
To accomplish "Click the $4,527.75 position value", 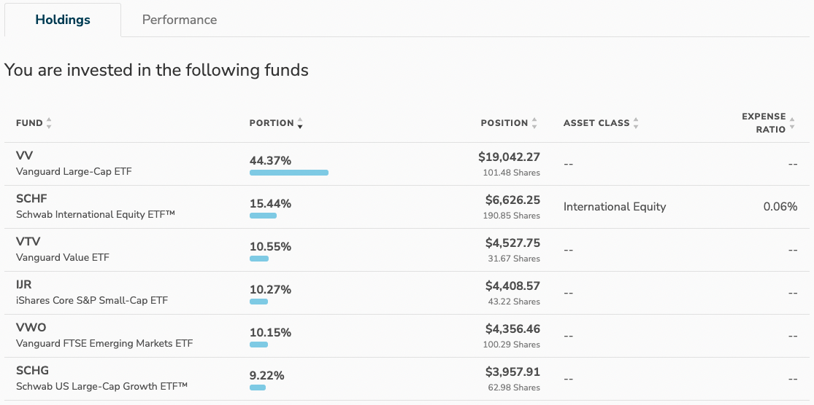I will coord(513,243).
